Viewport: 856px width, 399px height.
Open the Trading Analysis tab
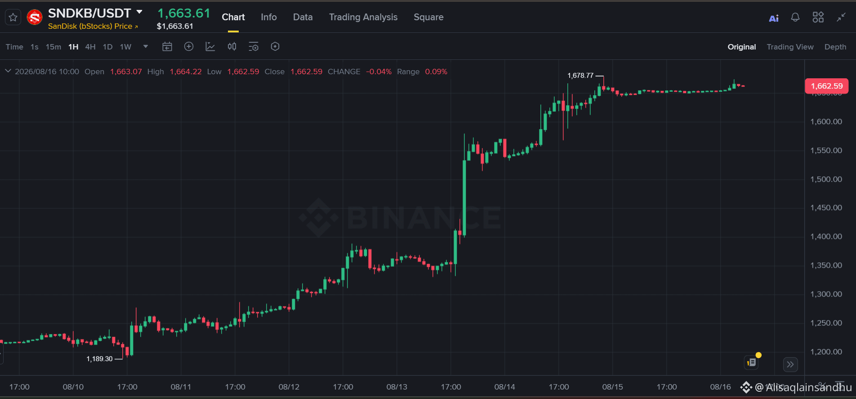tap(363, 17)
